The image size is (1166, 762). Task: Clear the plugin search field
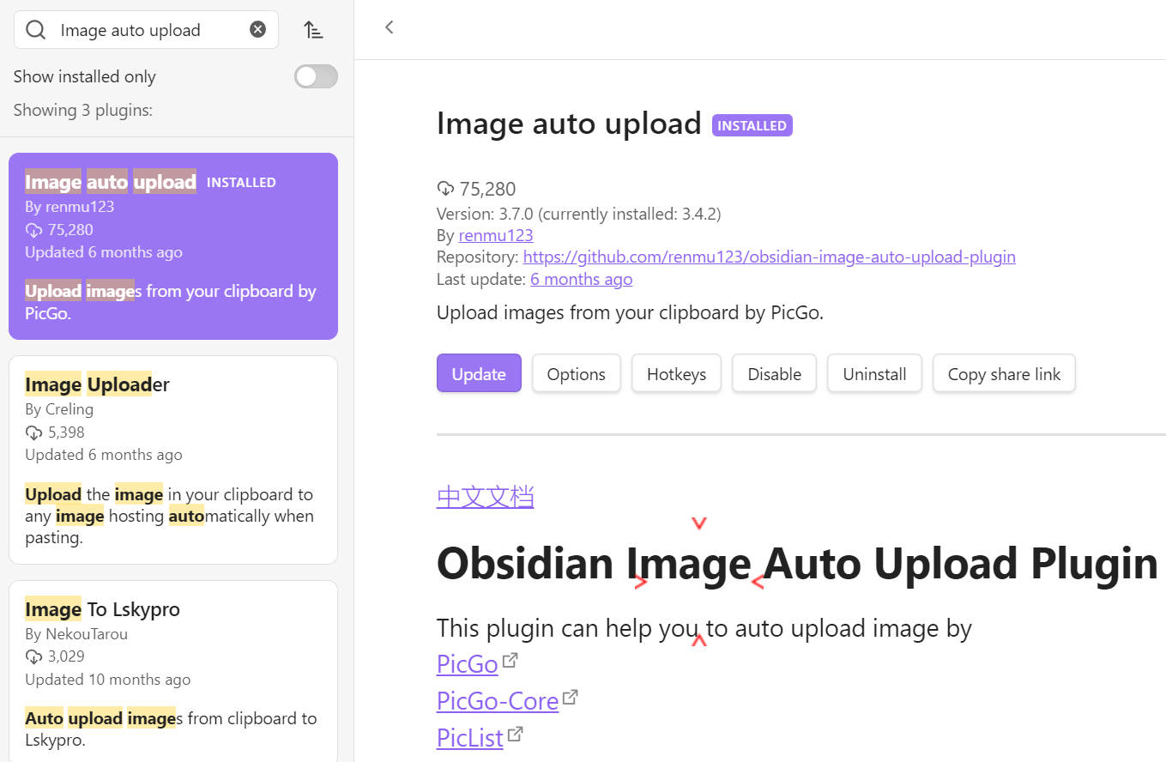[x=257, y=30]
